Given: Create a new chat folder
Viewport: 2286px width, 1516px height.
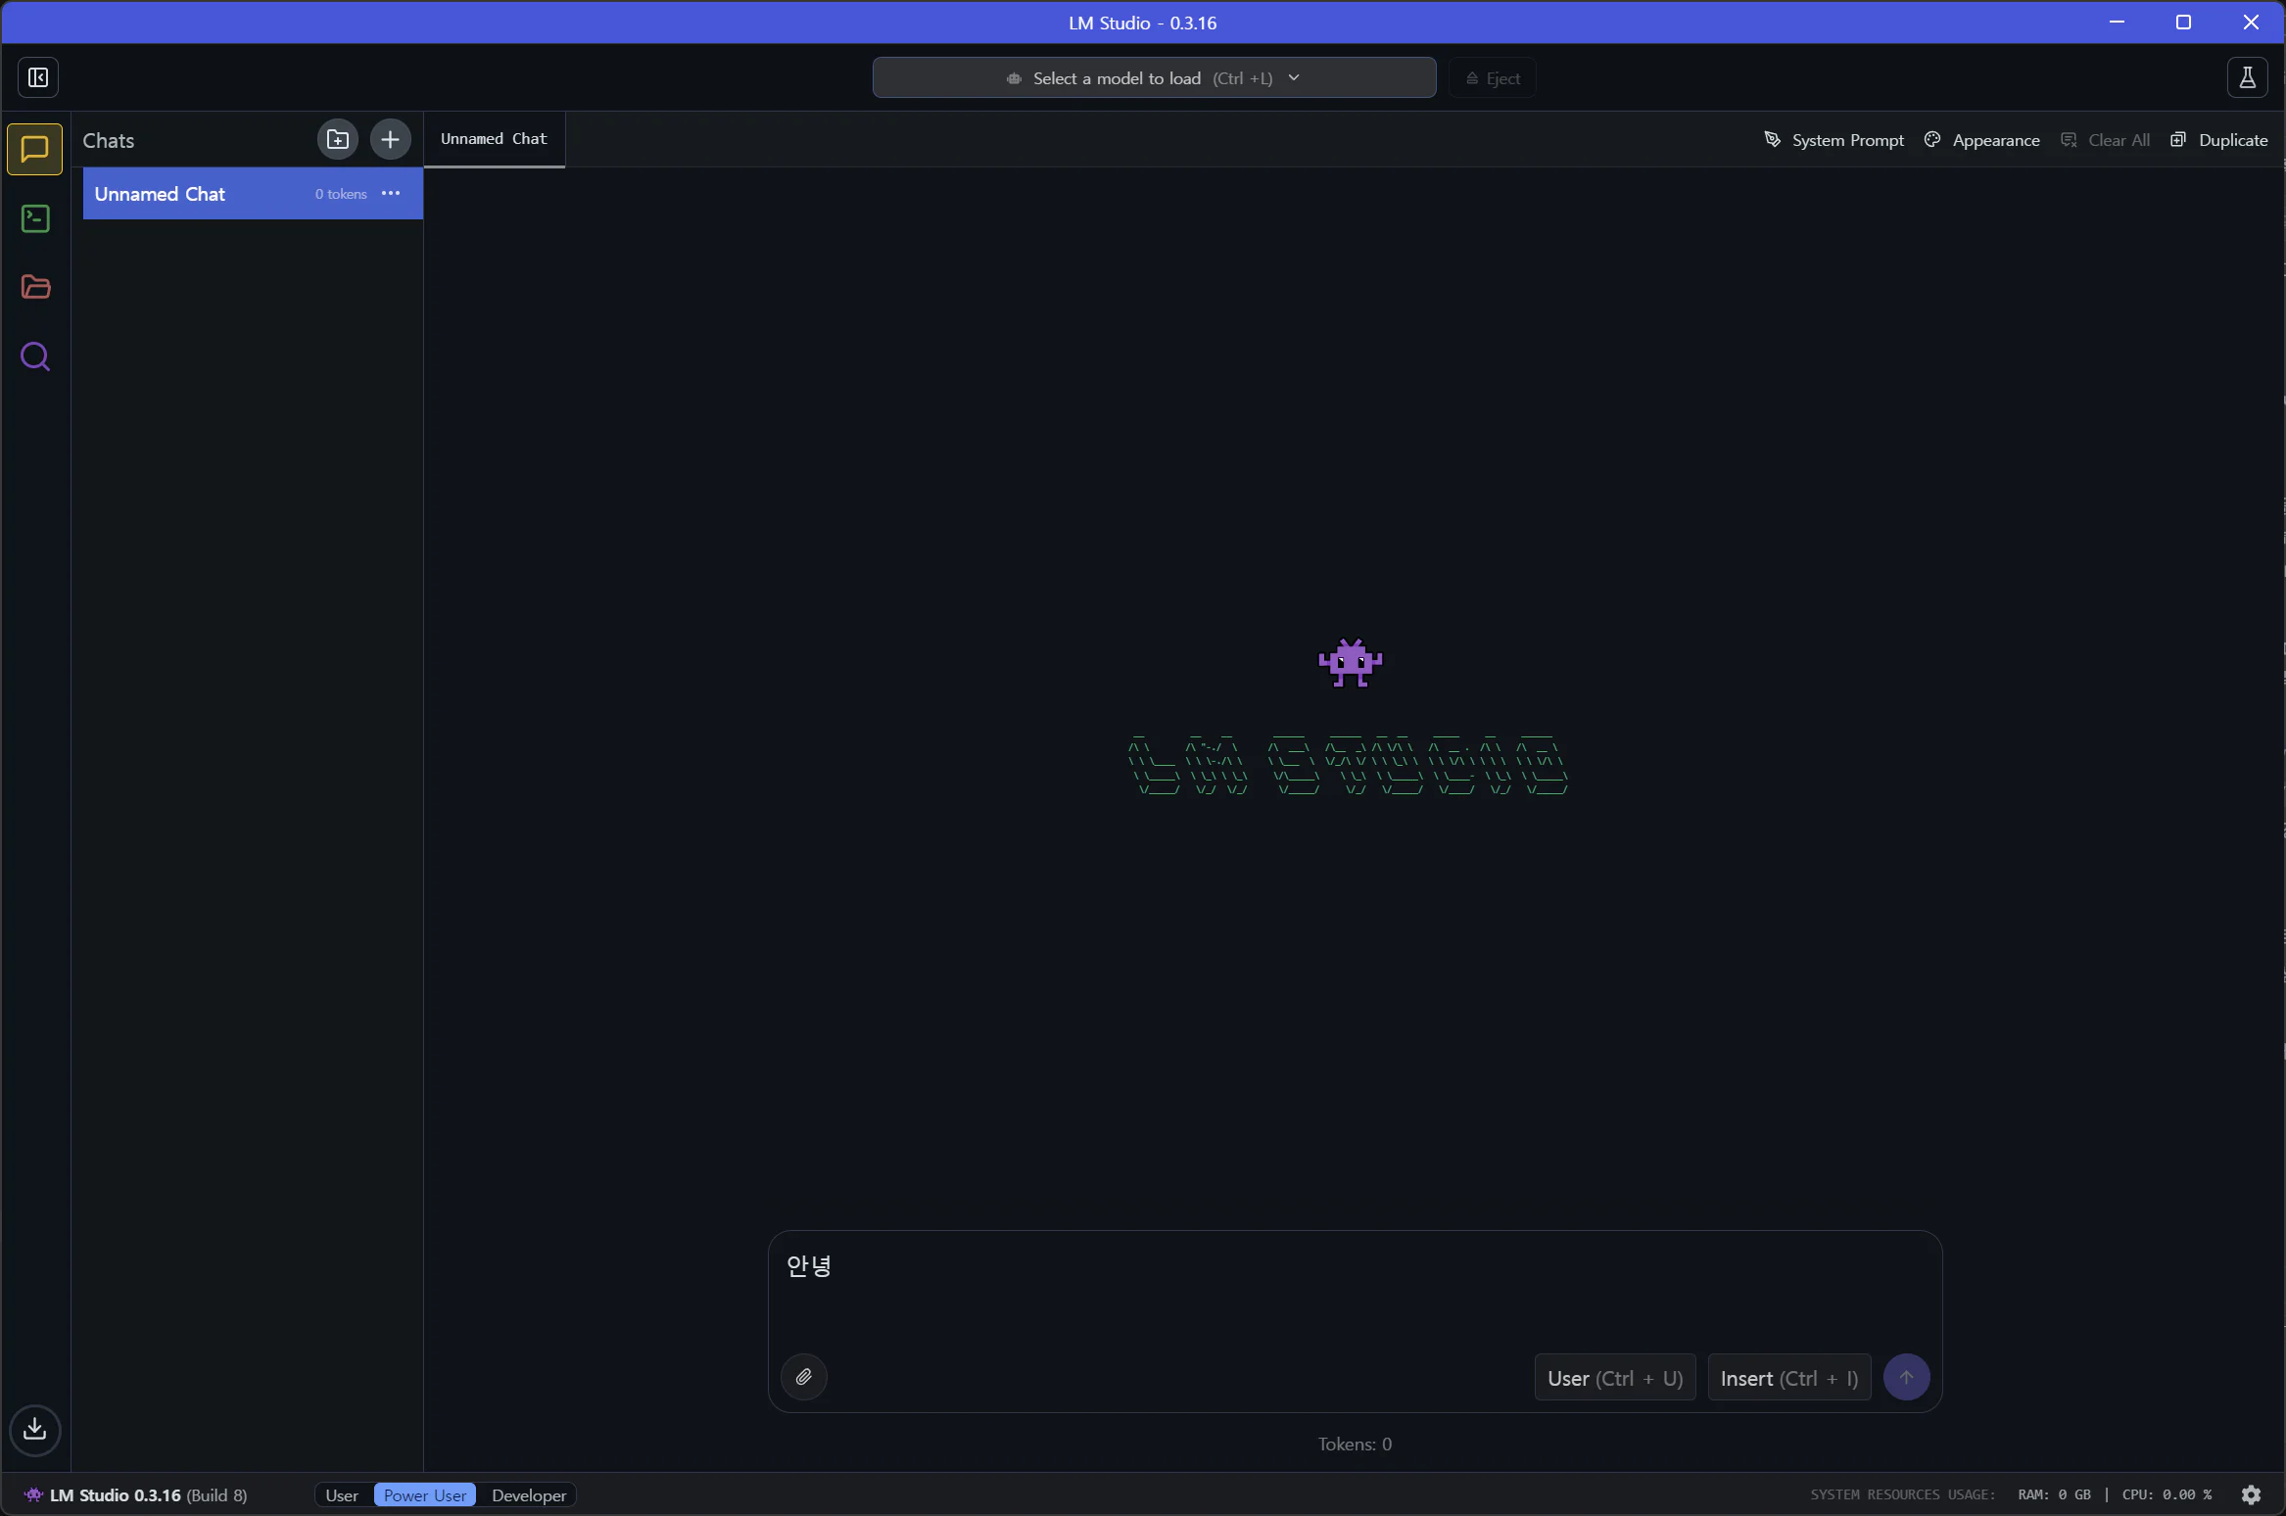Looking at the screenshot, I should tap(337, 139).
